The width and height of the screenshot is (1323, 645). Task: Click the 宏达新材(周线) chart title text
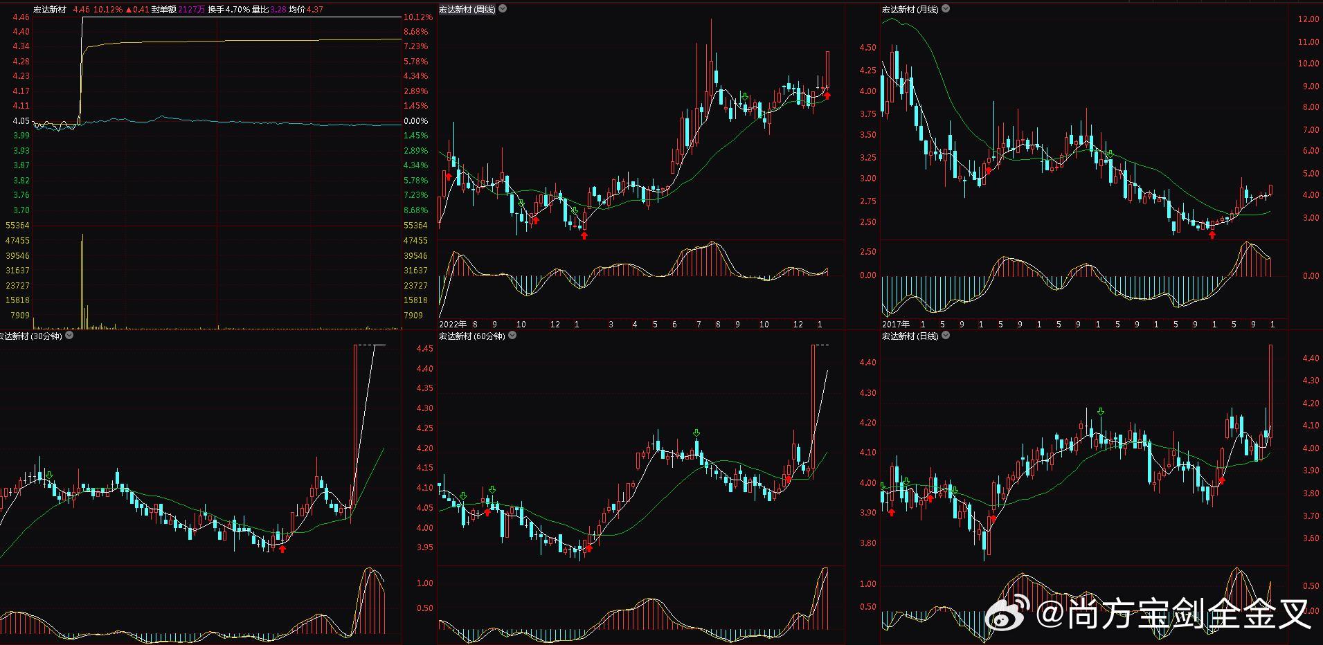[x=467, y=9]
